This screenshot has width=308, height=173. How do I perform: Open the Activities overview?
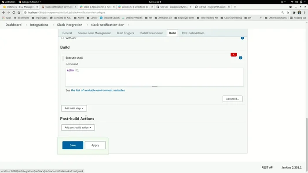[x=8, y=2]
